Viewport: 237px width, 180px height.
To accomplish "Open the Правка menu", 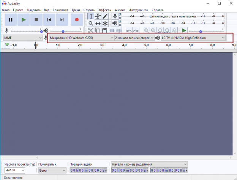I will click(x=18, y=10).
